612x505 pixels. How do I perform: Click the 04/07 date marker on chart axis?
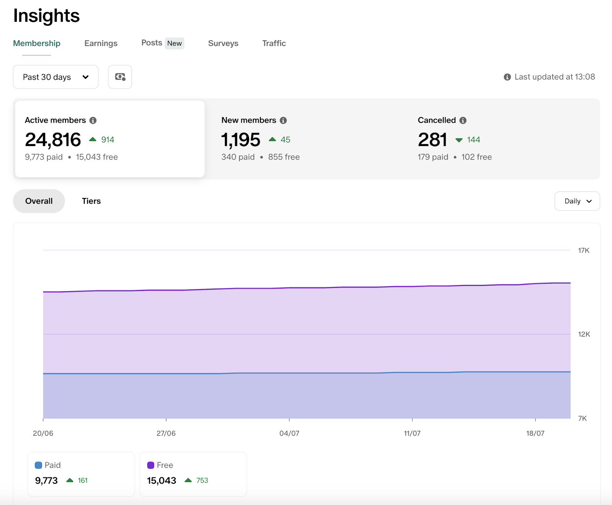coord(289,433)
